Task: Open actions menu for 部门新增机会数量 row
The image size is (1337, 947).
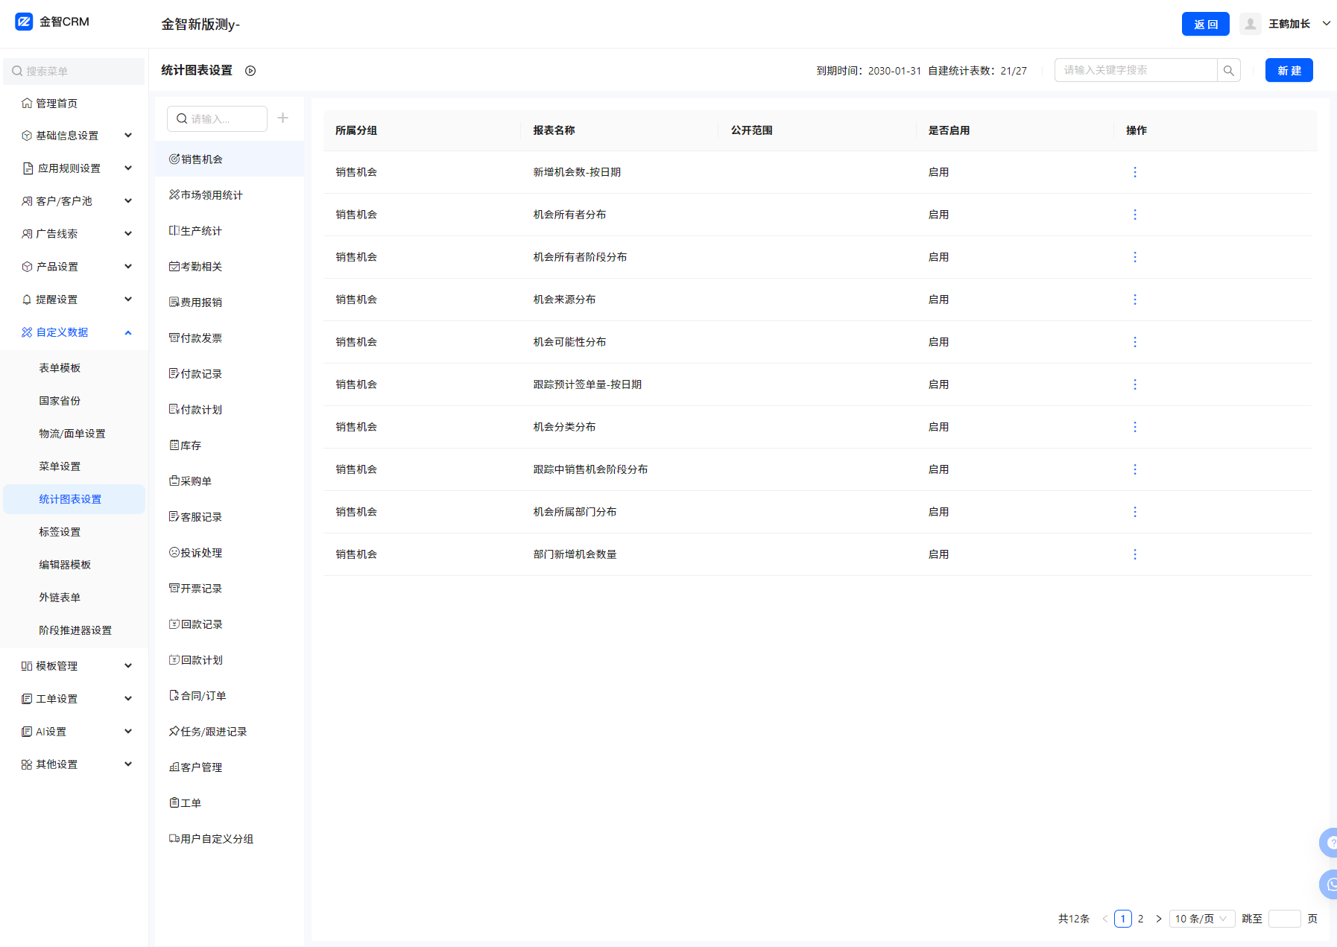Action: click(1134, 554)
